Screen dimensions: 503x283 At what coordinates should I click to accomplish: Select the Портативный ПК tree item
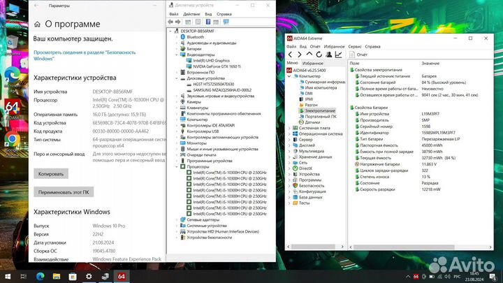pos(320,117)
